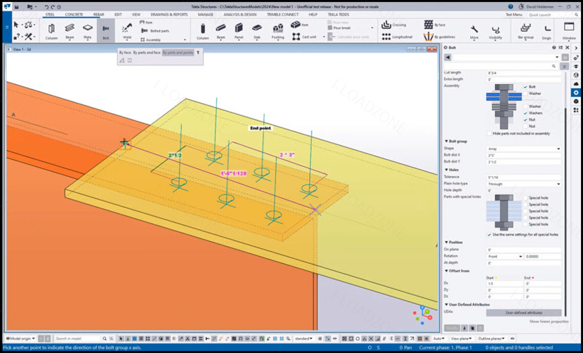Toggle the Washers checkbox in assembly
Image resolution: width=583 pixels, height=353 pixels.
pos(526,113)
